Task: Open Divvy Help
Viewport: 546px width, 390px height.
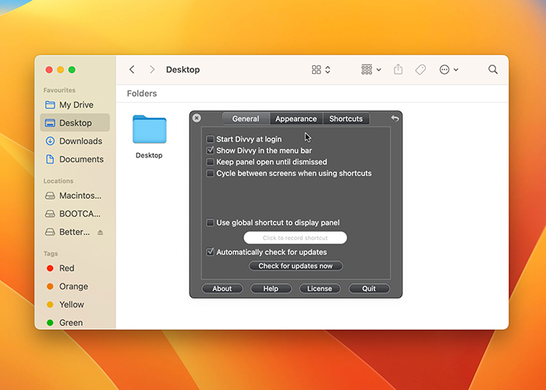Action: click(x=271, y=289)
